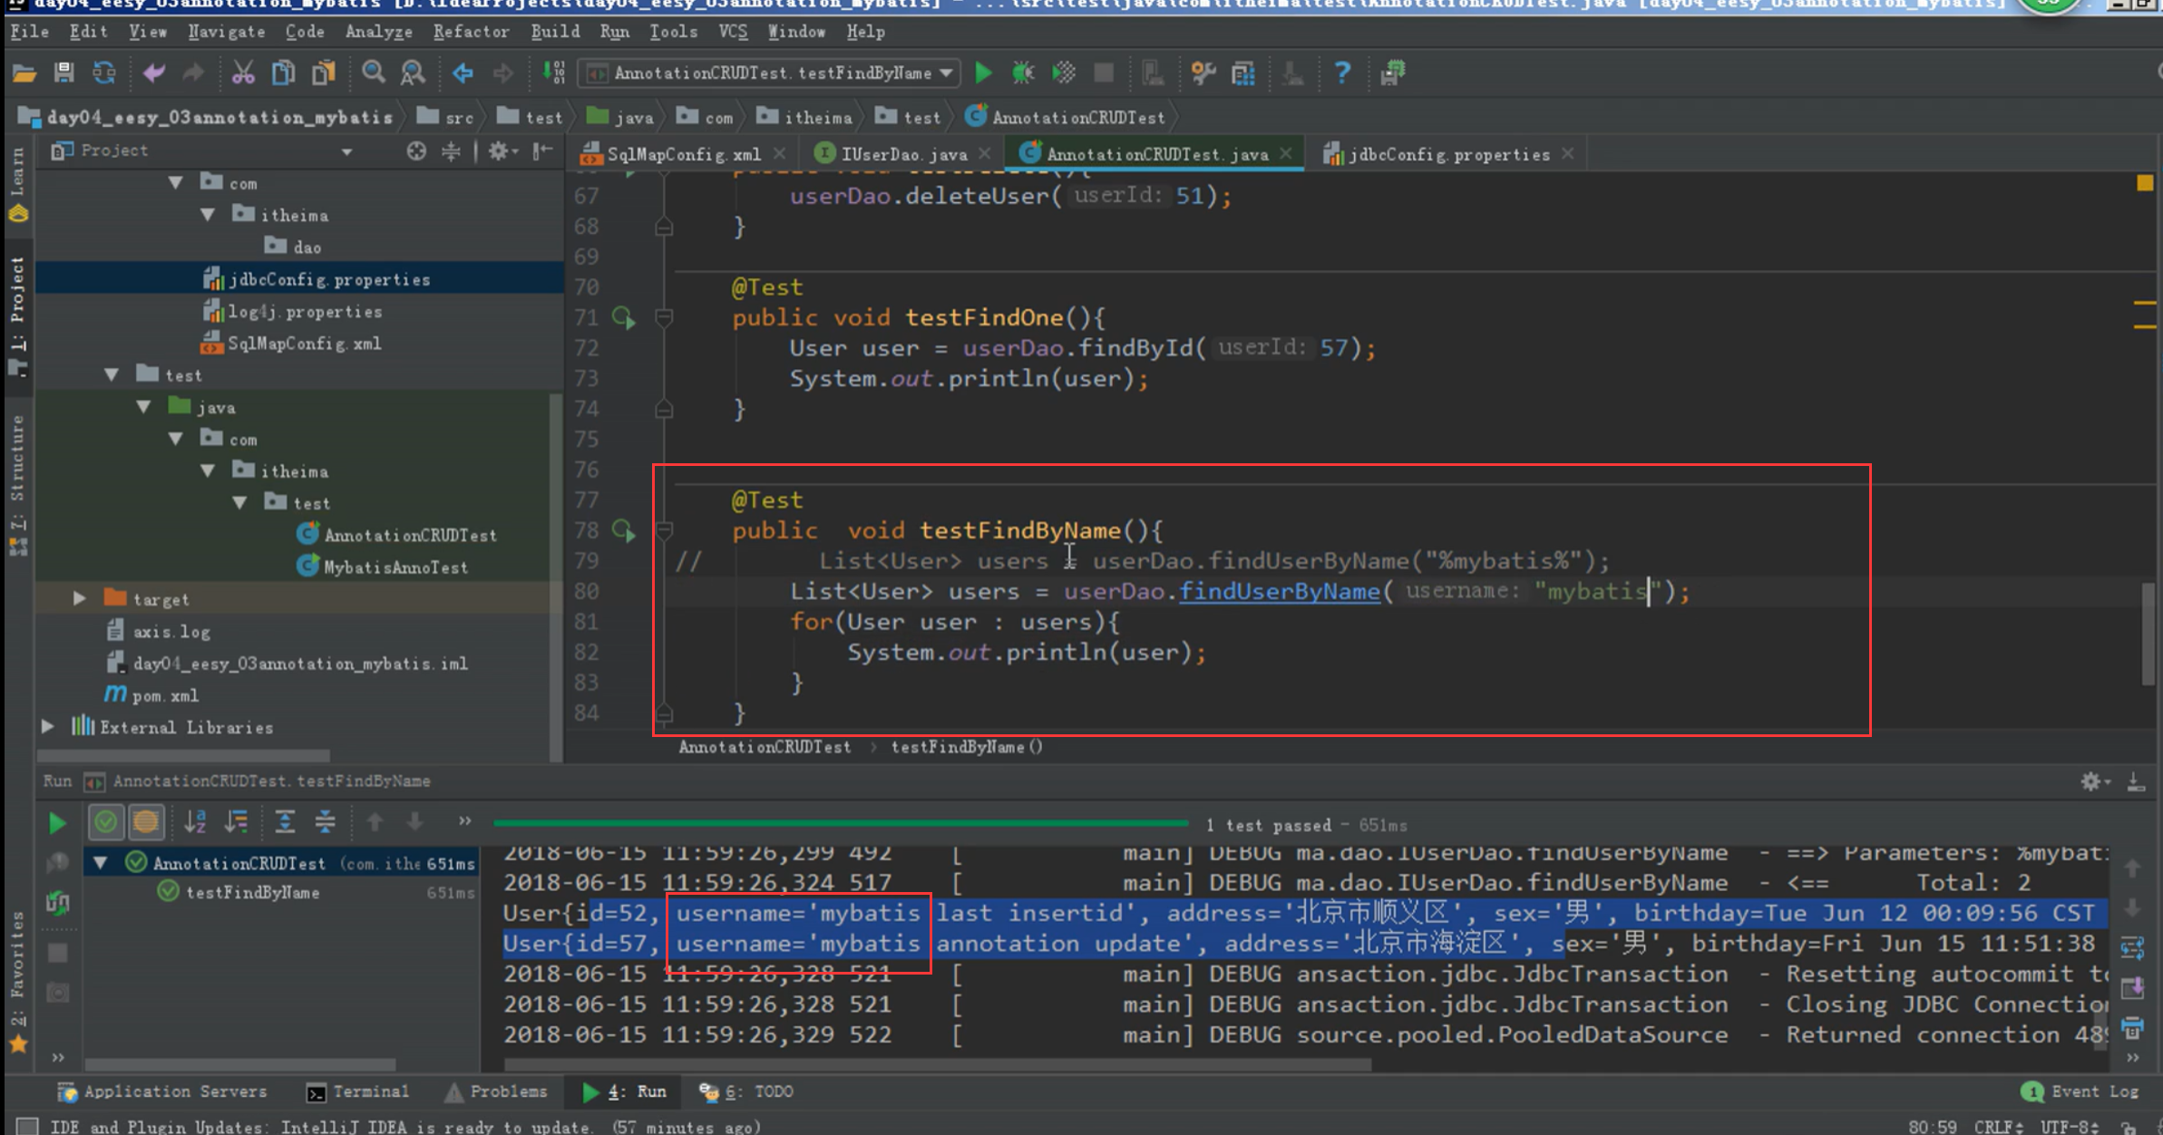Click the Cut scissors icon
The height and width of the screenshot is (1135, 2163).
tap(243, 73)
